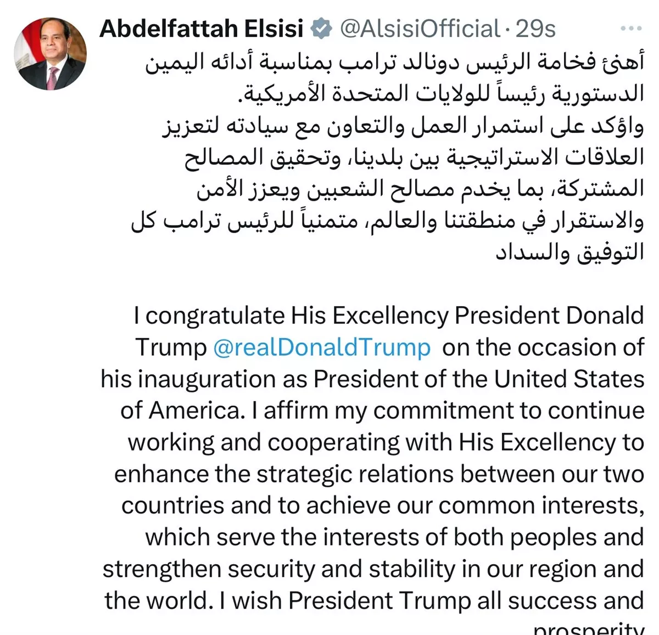The width and height of the screenshot is (659, 635).
Task: Click the words 'United States' in the tweet
Action: pyautogui.click(x=569, y=379)
